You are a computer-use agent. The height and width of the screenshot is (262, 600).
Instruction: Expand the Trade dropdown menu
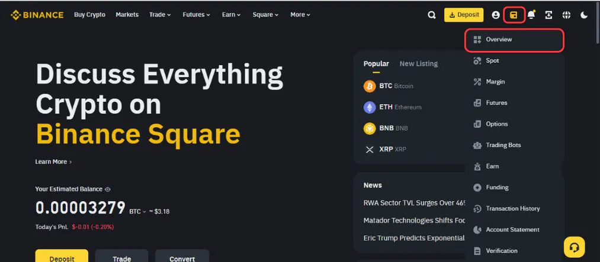(160, 15)
